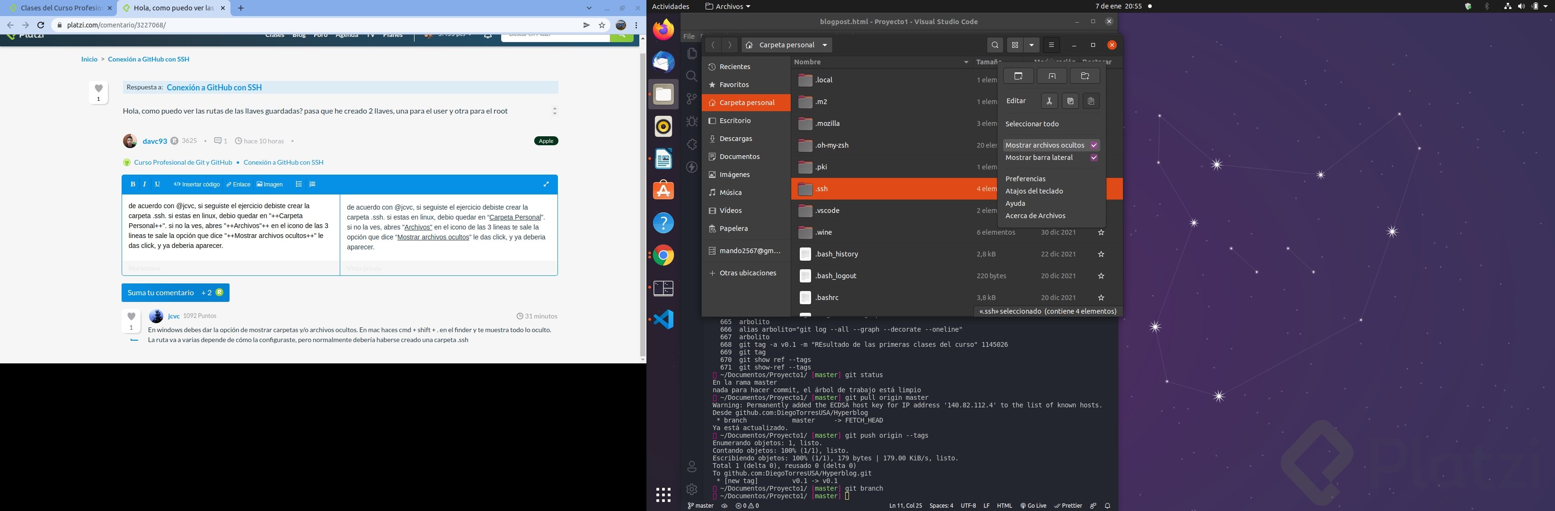Open VS Code notifications bell
The height and width of the screenshot is (511, 1555).
tap(1107, 506)
